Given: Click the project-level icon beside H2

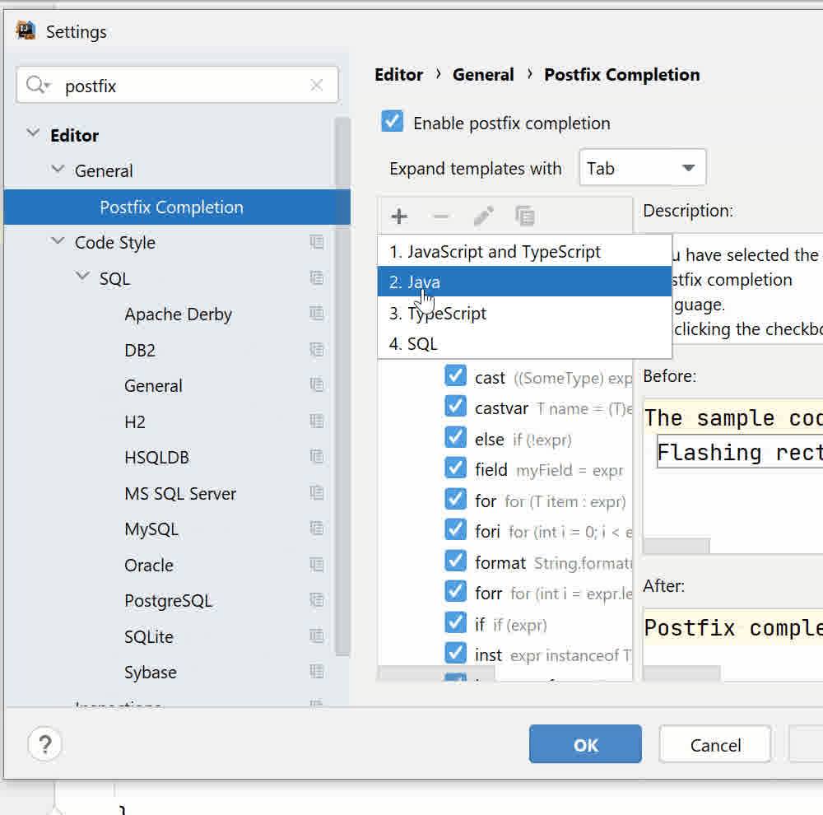Looking at the screenshot, I should 317,421.
